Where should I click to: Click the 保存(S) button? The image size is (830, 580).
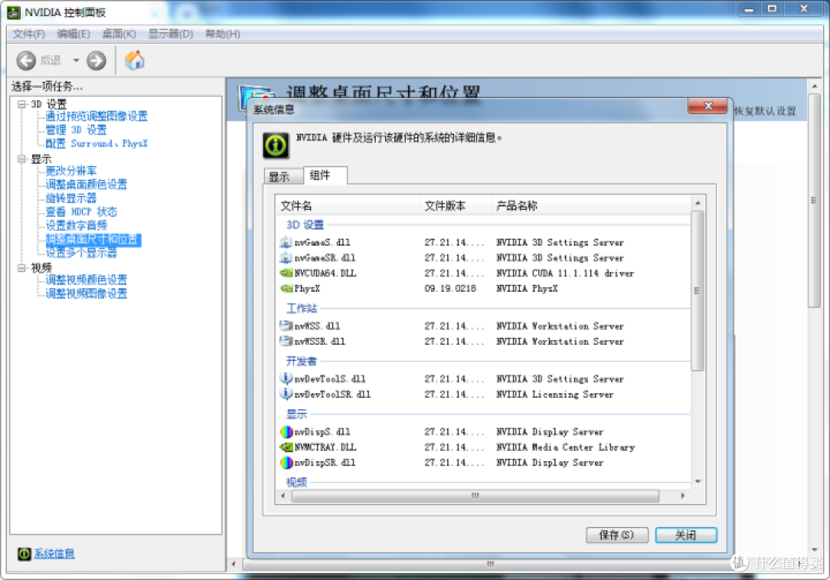click(x=616, y=535)
